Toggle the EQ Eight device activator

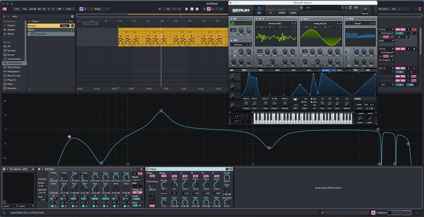click(x=39, y=169)
